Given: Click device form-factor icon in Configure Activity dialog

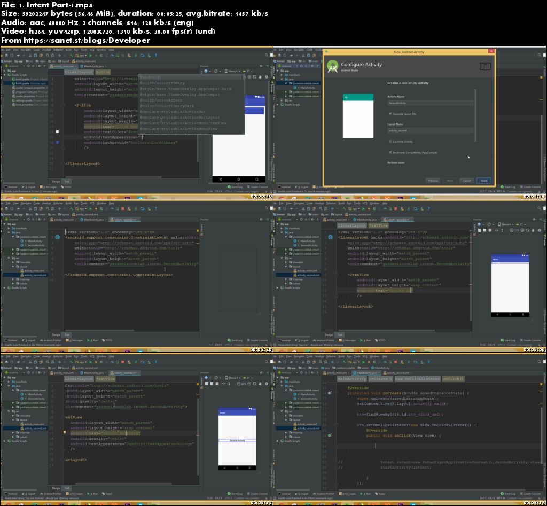Looking at the screenshot, I should [x=485, y=66].
